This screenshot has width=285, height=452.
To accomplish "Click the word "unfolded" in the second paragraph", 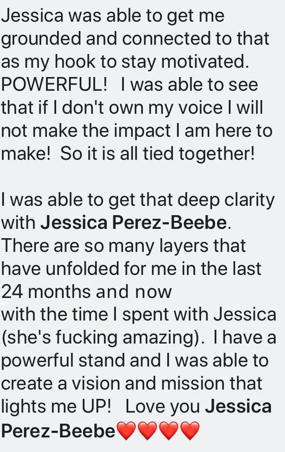I will click(x=82, y=269).
